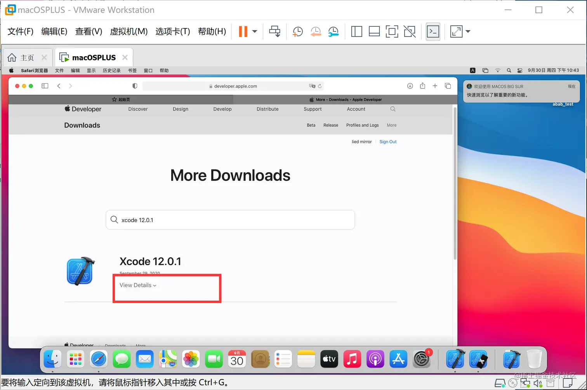Viewport: 587px width, 390px height.
Task: Take a snapshot of the virtual machine
Action: pos(298,31)
